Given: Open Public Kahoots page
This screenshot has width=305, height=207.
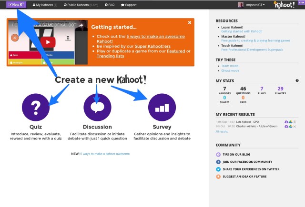Looking at the screenshot, I should tap(81, 5).
